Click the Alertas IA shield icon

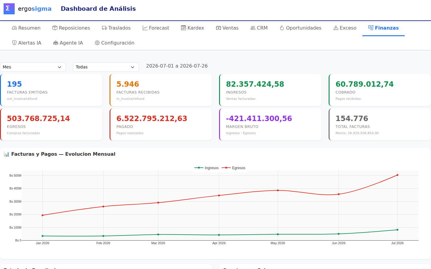tap(14, 43)
